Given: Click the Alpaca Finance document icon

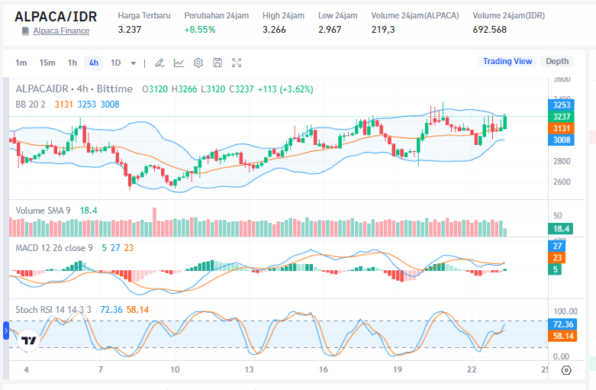Looking at the screenshot, I should tap(25, 31).
